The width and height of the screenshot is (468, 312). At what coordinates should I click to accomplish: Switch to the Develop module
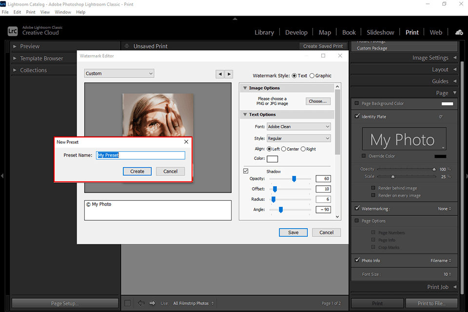point(296,33)
